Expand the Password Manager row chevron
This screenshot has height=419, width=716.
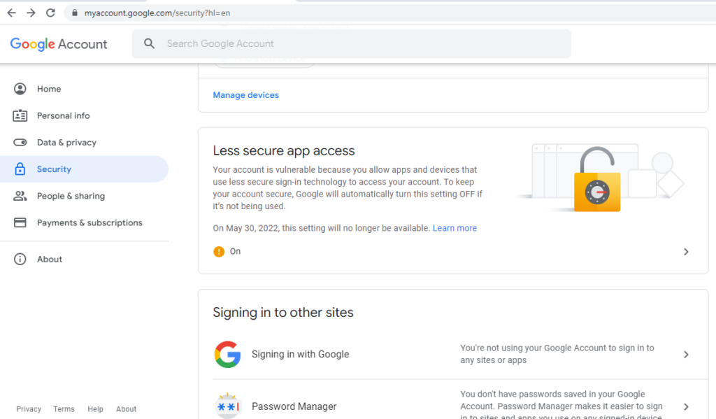686,406
